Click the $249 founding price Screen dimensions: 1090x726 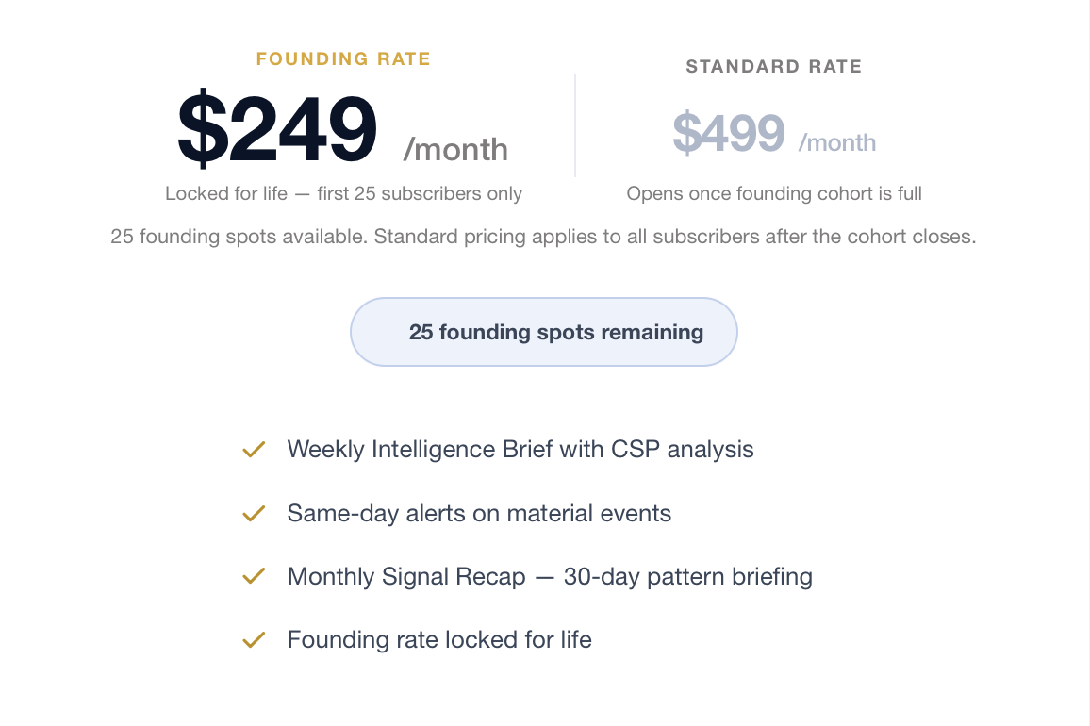[277, 129]
